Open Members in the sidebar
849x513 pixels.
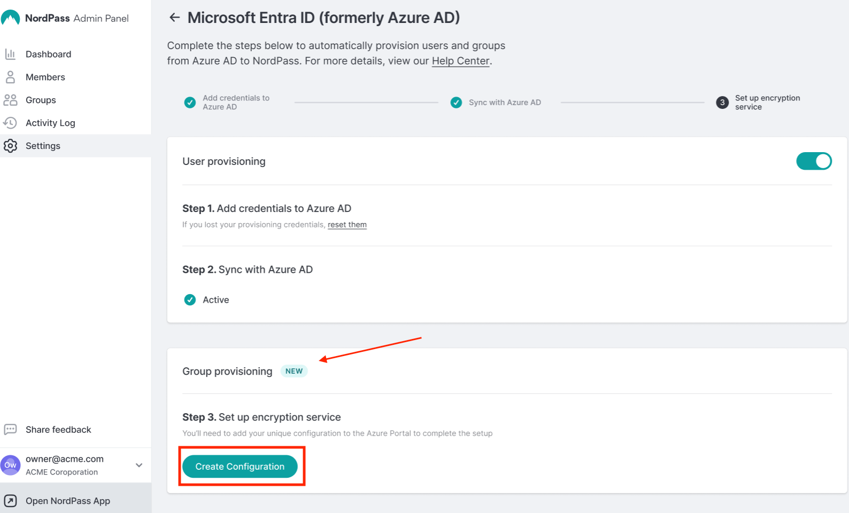tap(75, 77)
